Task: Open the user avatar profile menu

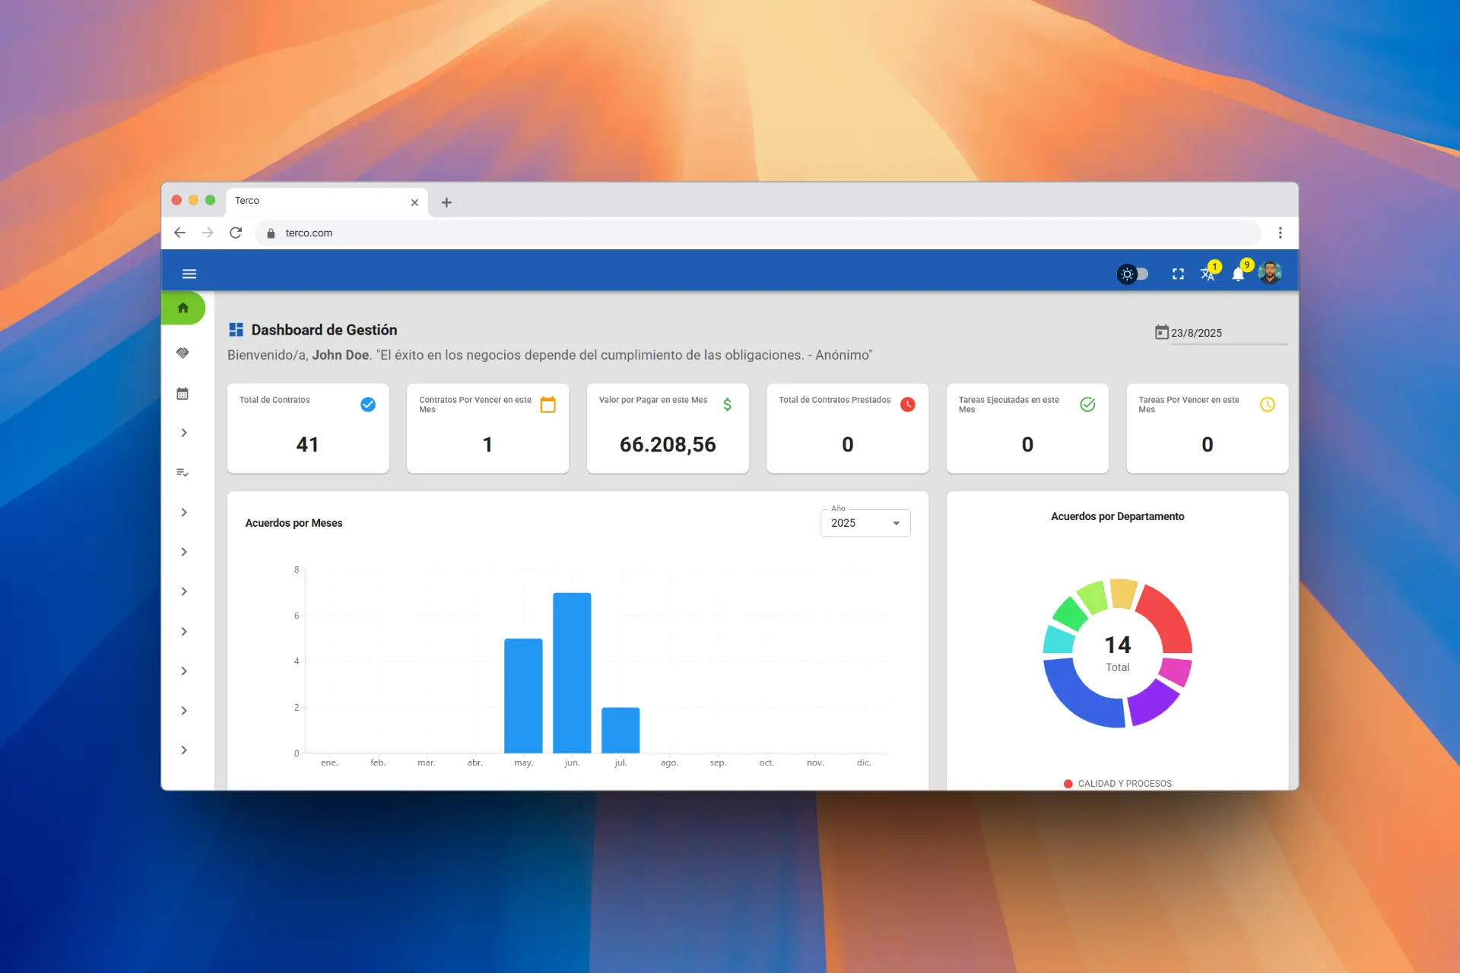Action: (1270, 273)
